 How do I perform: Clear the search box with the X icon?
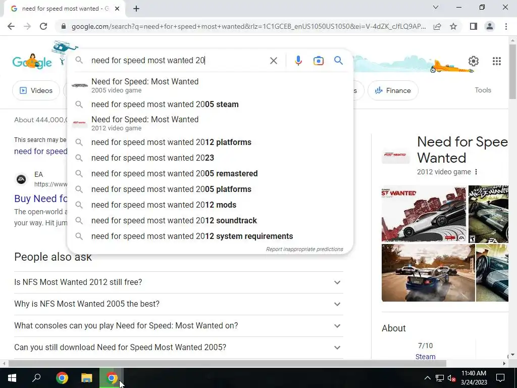click(x=273, y=61)
